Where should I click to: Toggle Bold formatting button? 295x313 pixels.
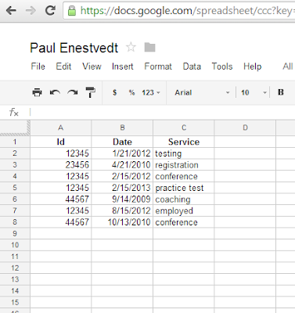[x=281, y=92]
